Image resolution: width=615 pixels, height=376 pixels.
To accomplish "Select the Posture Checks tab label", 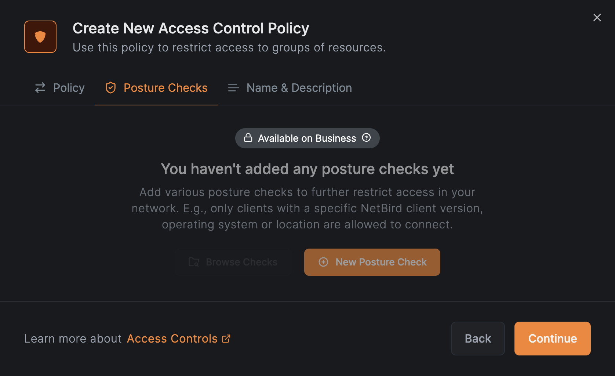I will point(165,88).
